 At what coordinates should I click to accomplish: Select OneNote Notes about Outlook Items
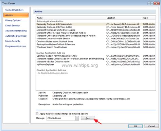tap(96, 41)
